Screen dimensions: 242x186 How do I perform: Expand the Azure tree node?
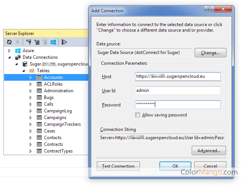tap(10, 51)
